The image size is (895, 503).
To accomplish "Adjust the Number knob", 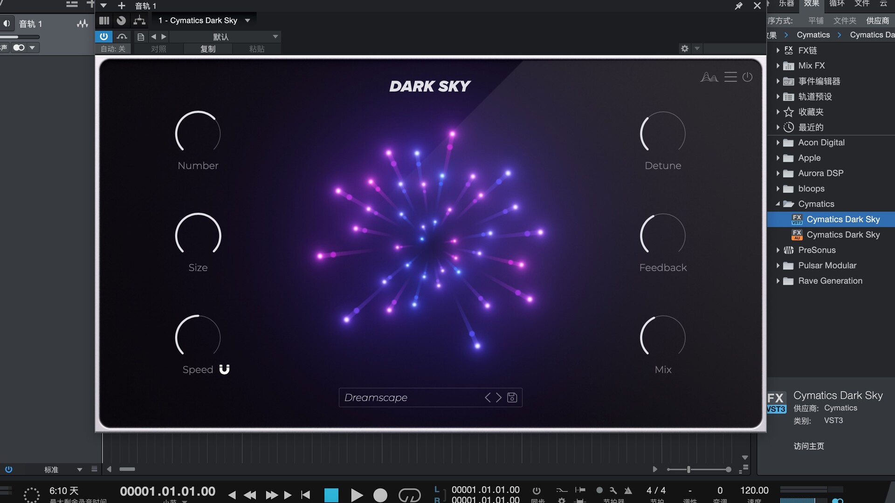I will pyautogui.click(x=198, y=133).
